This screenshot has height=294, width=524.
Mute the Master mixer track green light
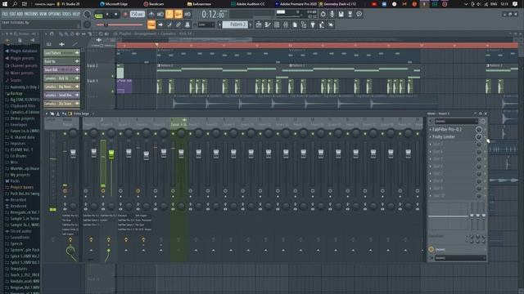(65, 134)
